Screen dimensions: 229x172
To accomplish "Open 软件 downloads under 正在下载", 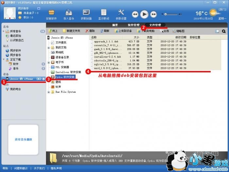I will tap(15, 64).
